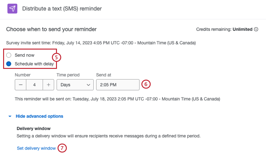Click the info icon beside Credits remaining
This screenshot has width=266, height=163.
256,30
